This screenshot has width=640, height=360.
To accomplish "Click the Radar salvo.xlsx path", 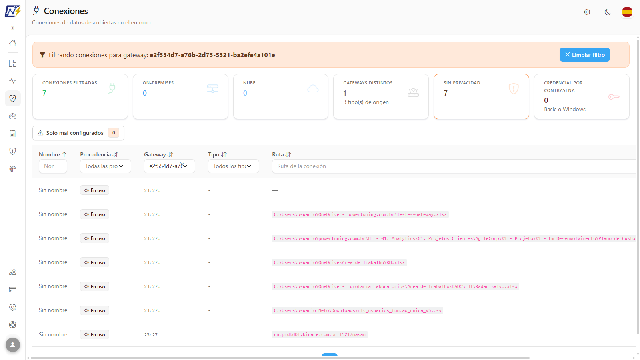I will (396, 286).
